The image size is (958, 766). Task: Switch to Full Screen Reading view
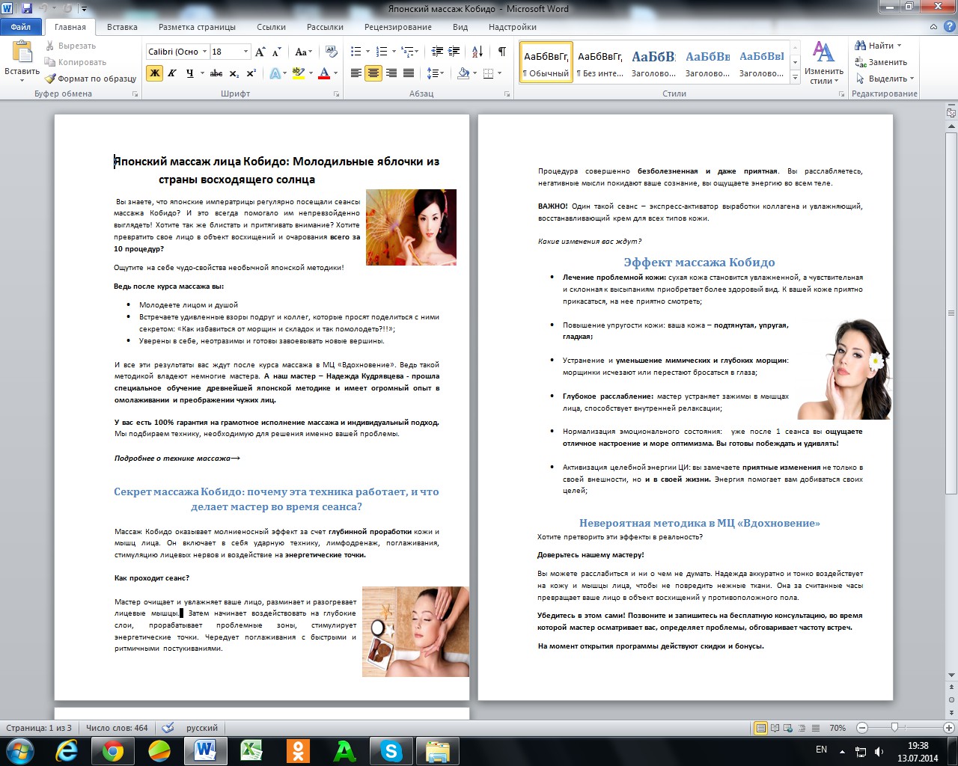[774, 728]
